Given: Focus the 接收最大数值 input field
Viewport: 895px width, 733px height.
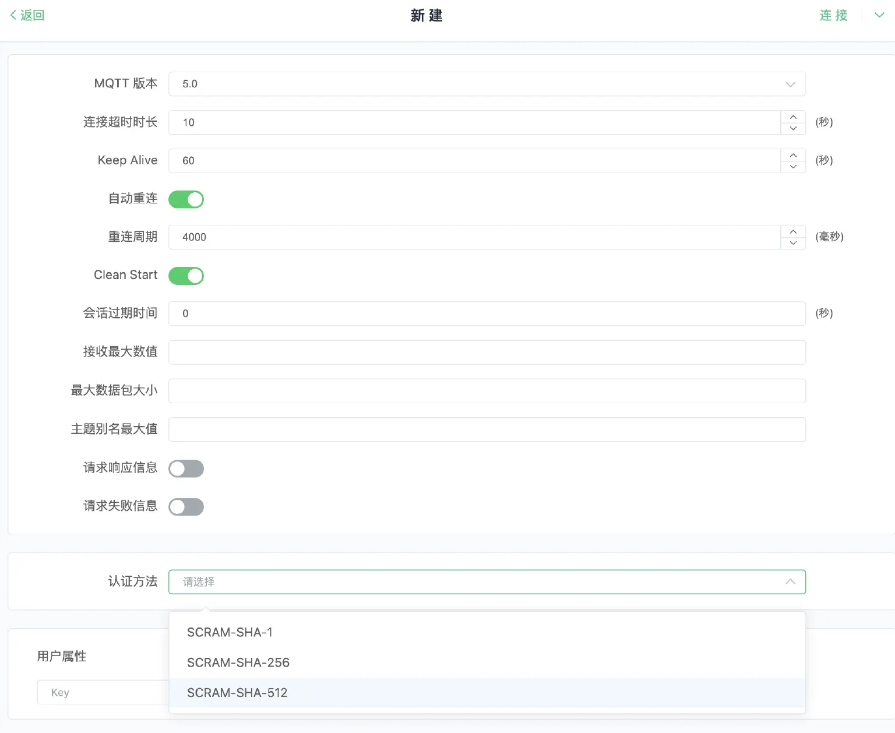Looking at the screenshot, I should point(487,352).
